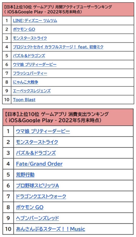Select the モンスターストライク link in the active users table

pyautogui.click(x=30, y=38)
